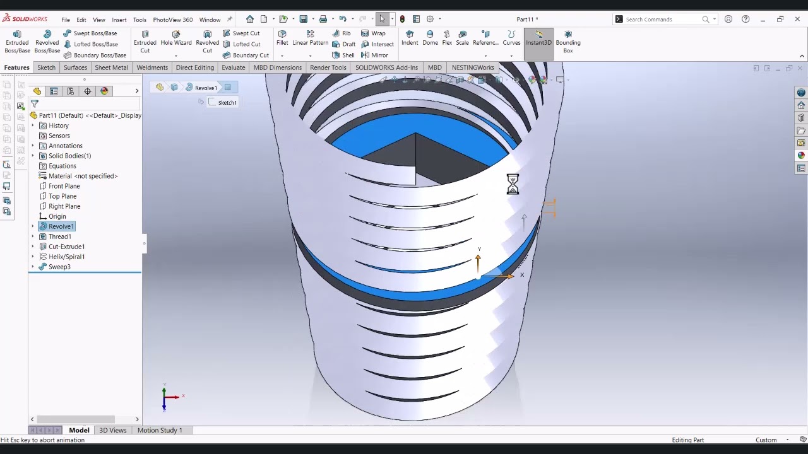
Task: Expand the Thread1 feature node
Action: click(x=33, y=236)
